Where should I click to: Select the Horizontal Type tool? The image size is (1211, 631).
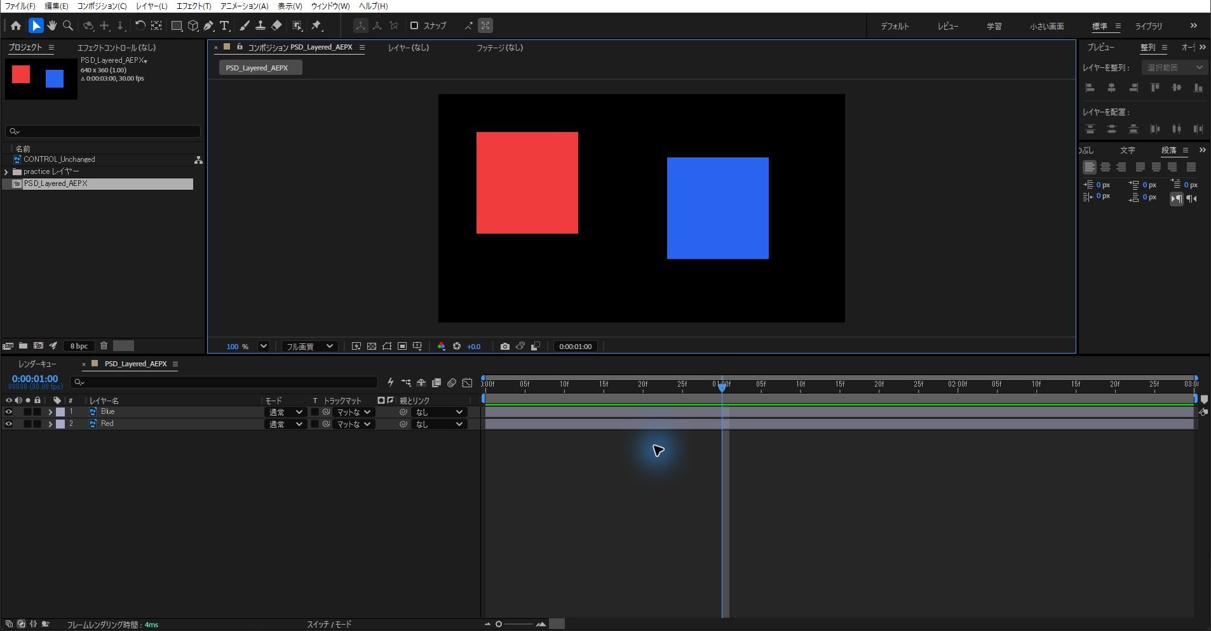point(224,25)
